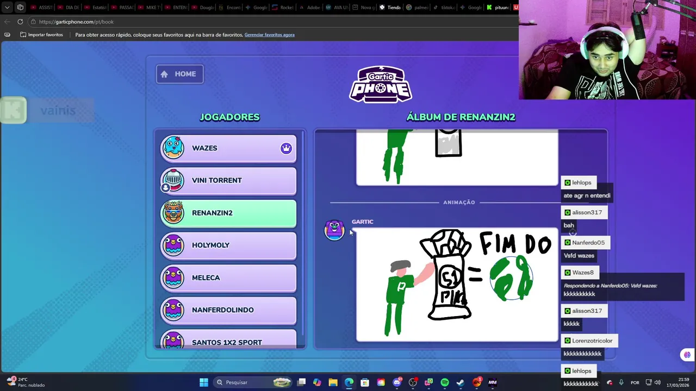Click the 'JOGADORES' heading
Viewport: 696px width, 391px height.
[229, 117]
